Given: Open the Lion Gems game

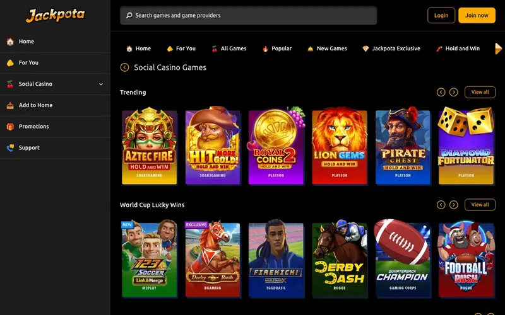Looking at the screenshot, I should click(x=340, y=146).
